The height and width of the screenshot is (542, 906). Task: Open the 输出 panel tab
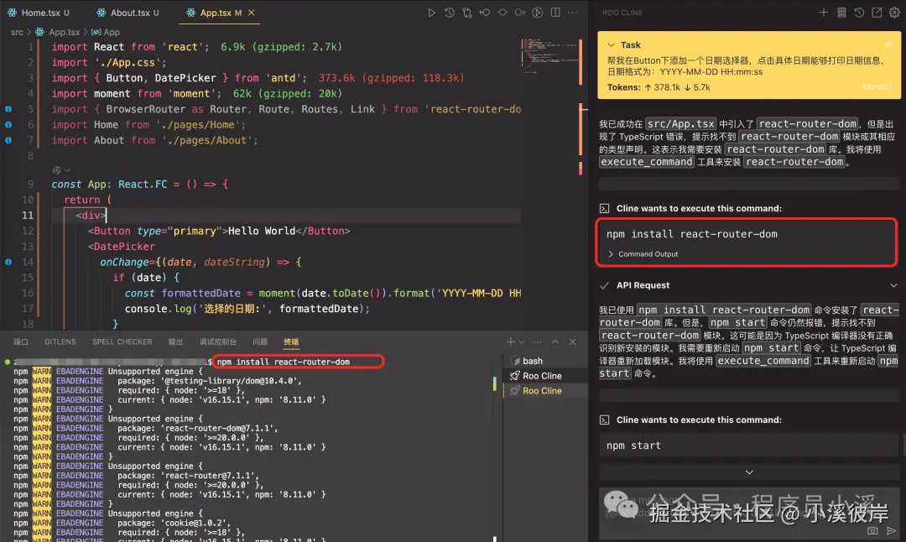(175, 342)
